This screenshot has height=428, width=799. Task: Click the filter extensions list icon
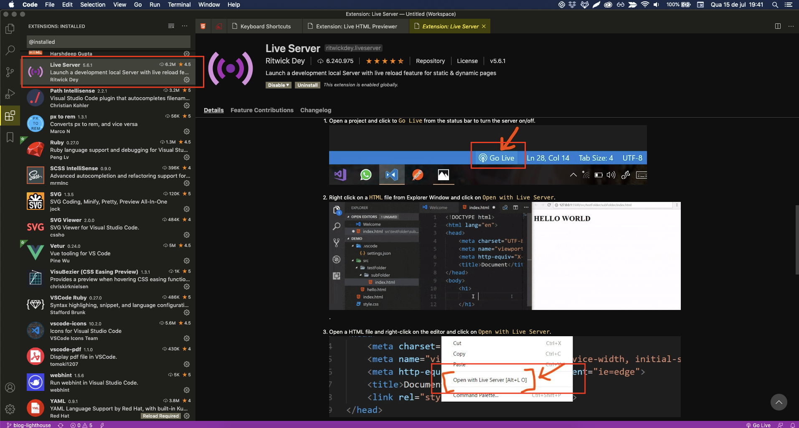pyautogui.click(x=171, y=26)
